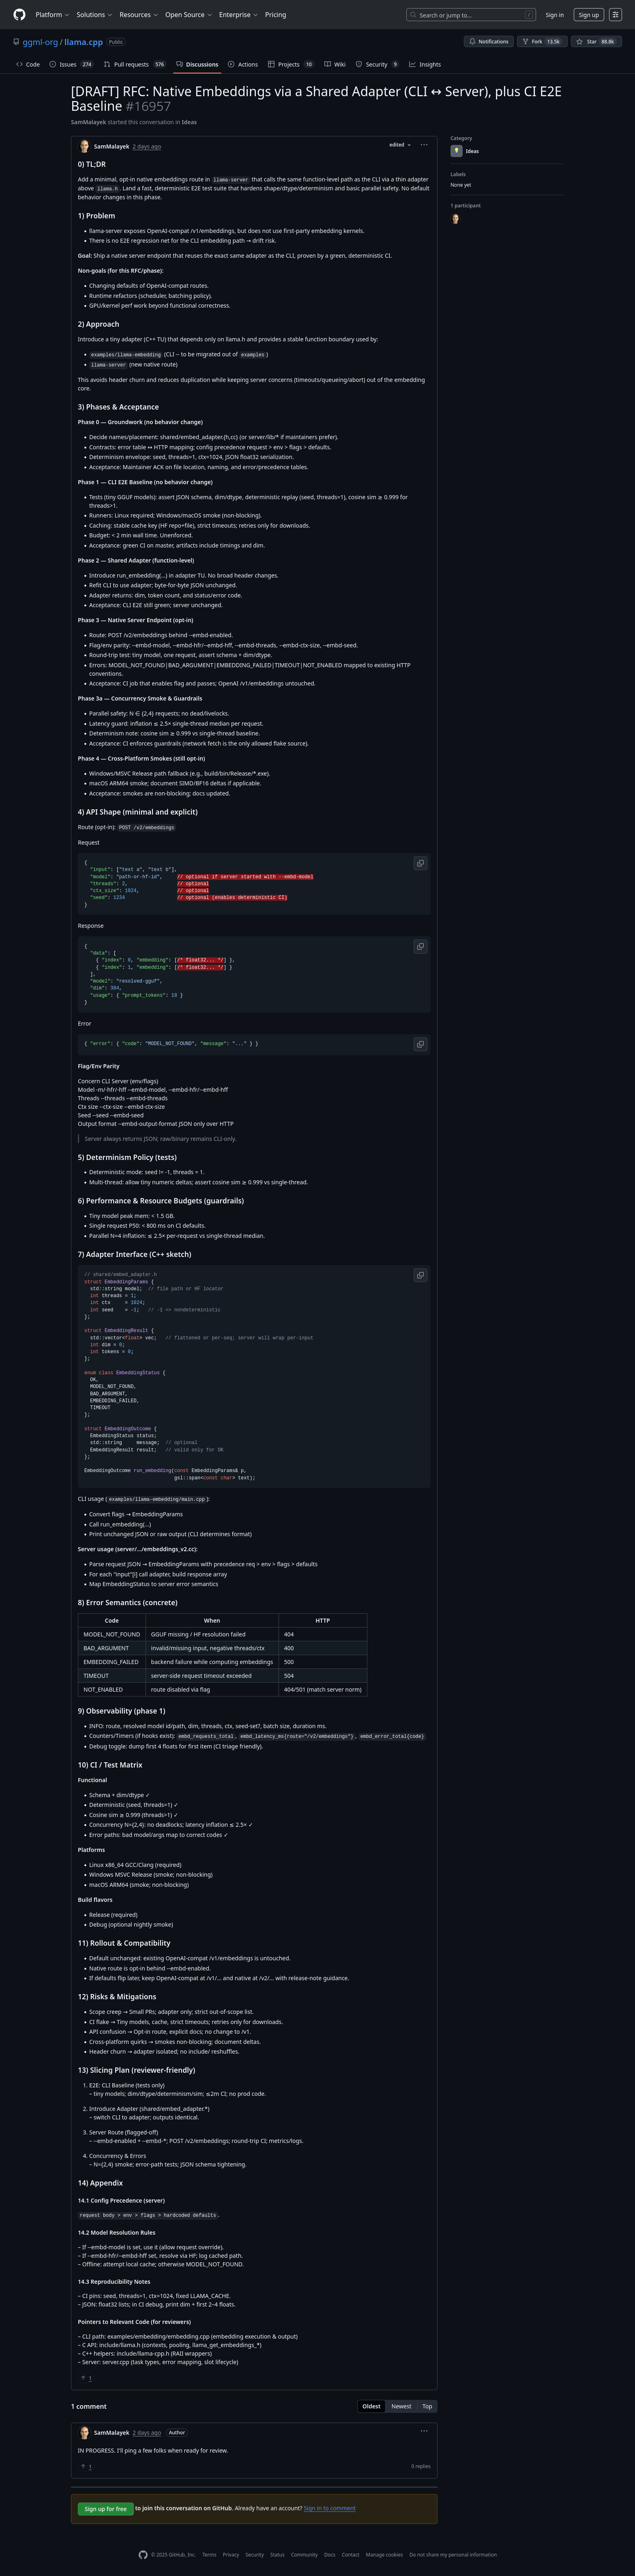Copy the Adapter Interface C++ code block

420,1275
